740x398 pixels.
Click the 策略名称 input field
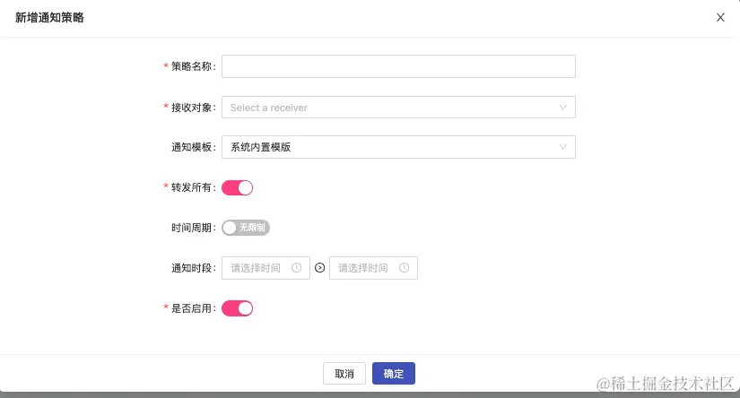(x=398, y=66)
